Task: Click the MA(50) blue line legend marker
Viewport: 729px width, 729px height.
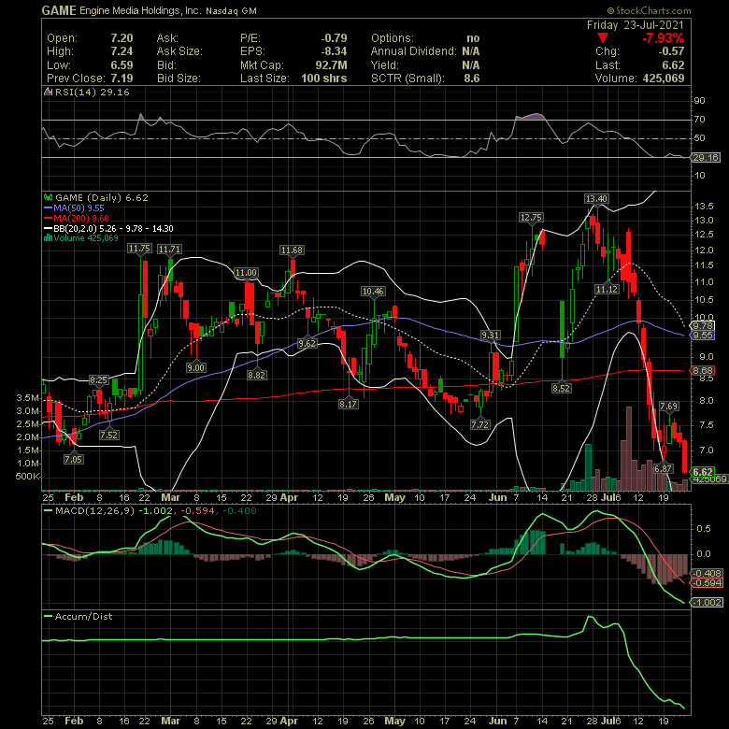Action: coord(49,208)
